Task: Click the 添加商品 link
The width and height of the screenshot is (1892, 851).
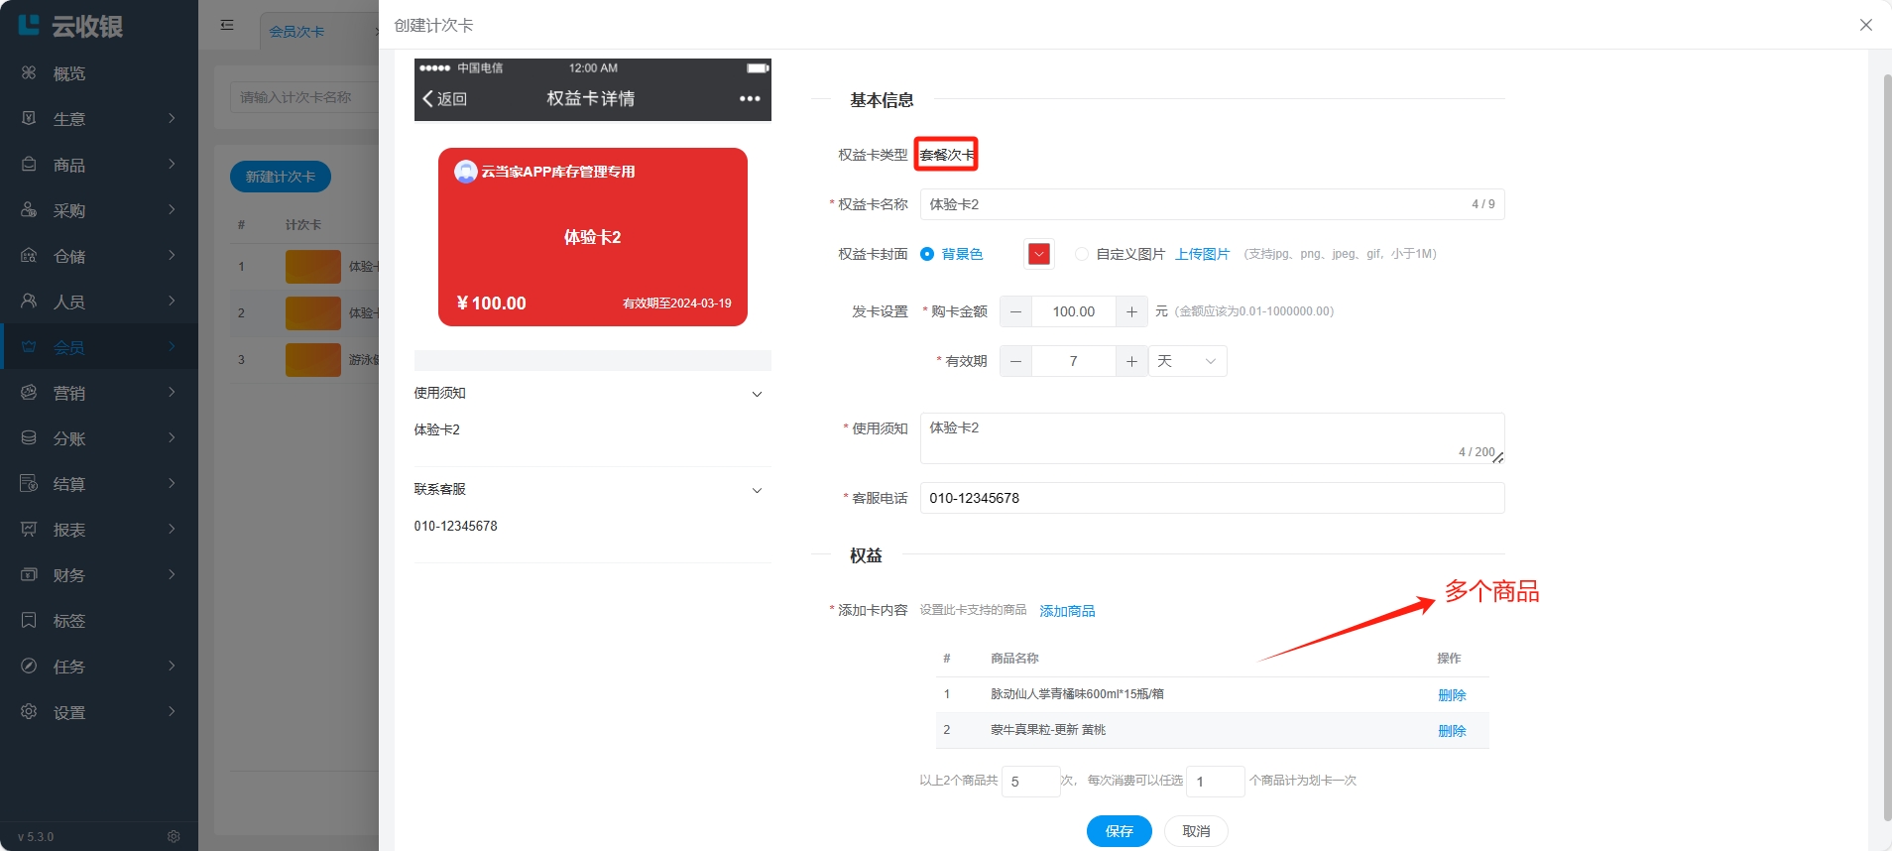Action: (x=1067, y=611)
